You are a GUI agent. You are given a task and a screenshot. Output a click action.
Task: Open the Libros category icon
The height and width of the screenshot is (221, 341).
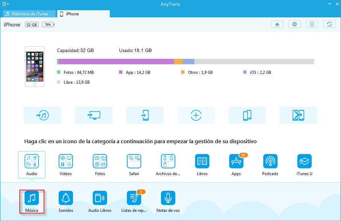point(202,161)
